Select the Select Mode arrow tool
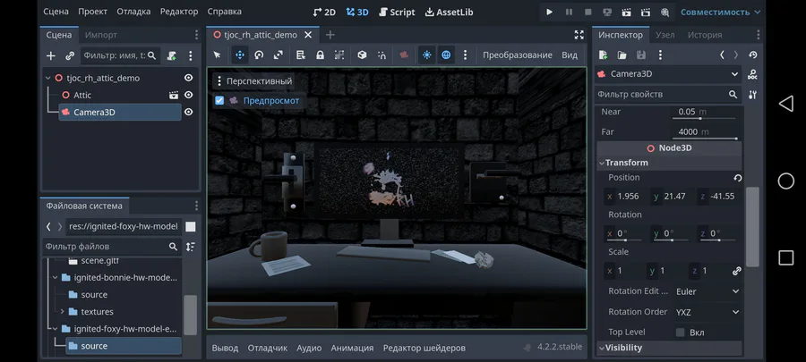The width and height of the screenshot is (806, 362). pos(217,55)
